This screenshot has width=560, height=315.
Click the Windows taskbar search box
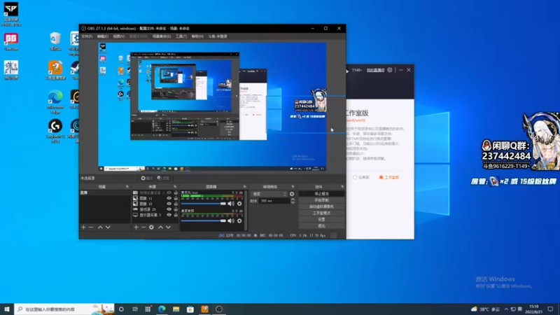[x=64, y=309]
